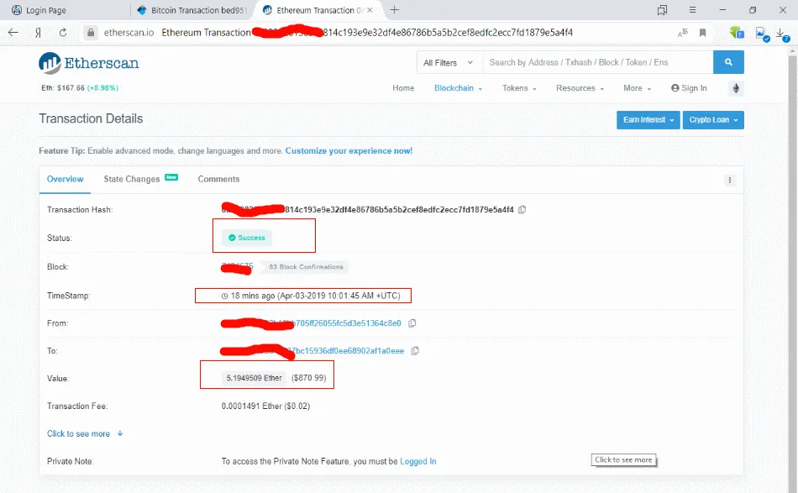Copy the transaction hash to clipboard
The image size is (798, 493).
(x=522, y=210)
